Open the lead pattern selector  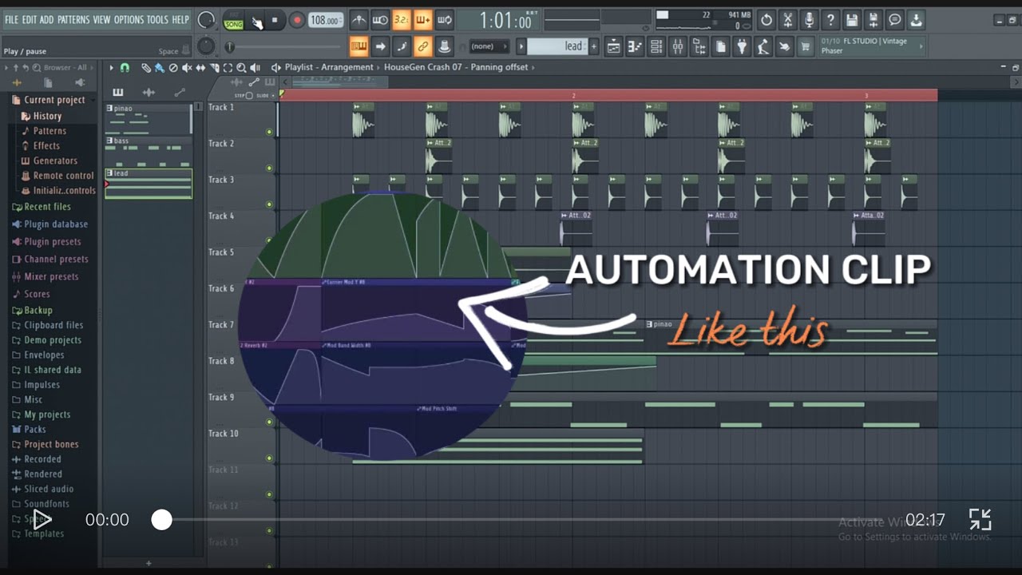click(557, 46)
